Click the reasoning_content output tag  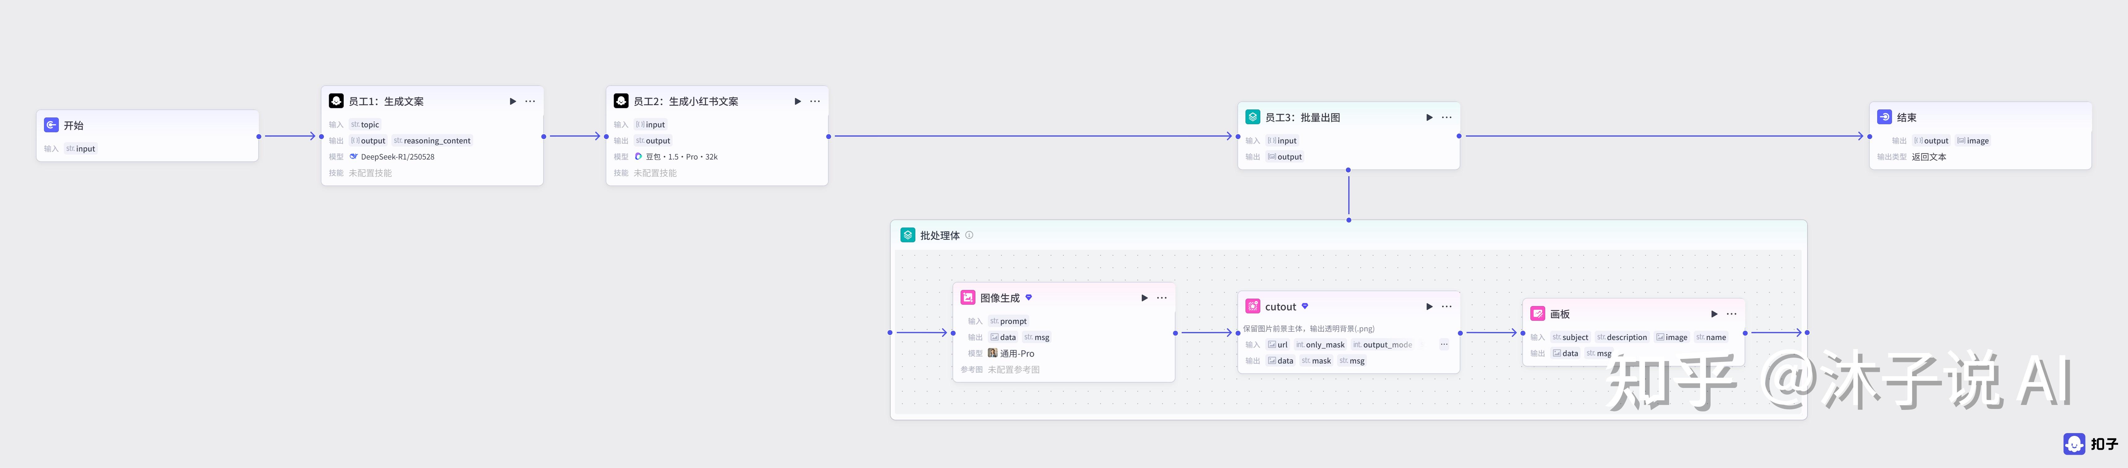tap(432, 141)
